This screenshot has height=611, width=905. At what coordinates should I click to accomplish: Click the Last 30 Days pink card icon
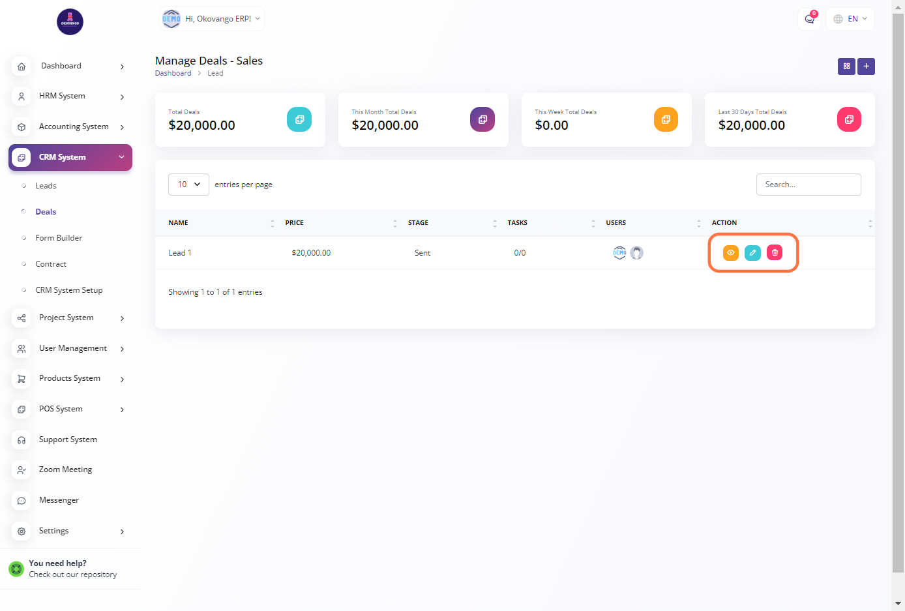coord(849,119)
